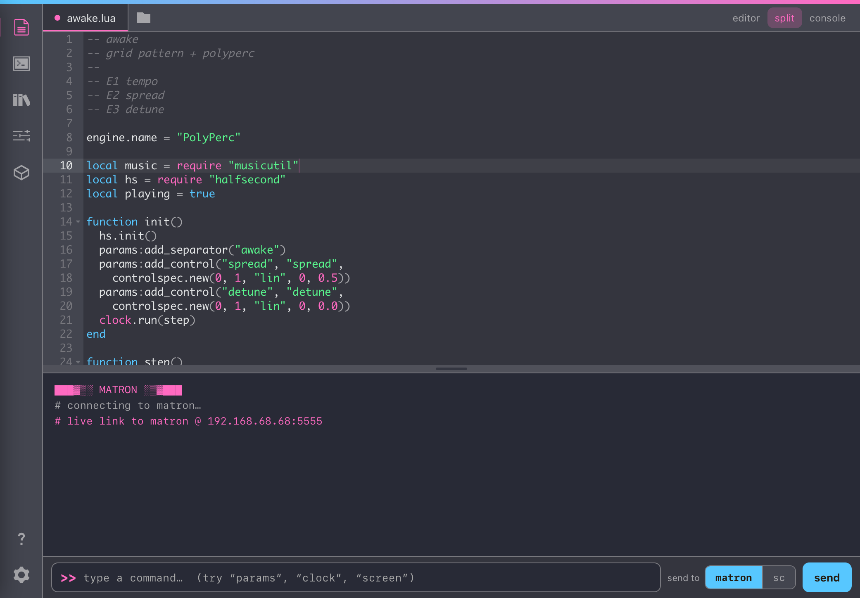Click line number 10 in gutter

point(66,166)
